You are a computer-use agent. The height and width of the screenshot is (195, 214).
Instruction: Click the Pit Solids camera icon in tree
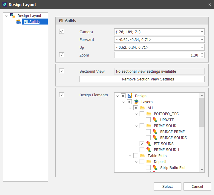click(19, 22)
